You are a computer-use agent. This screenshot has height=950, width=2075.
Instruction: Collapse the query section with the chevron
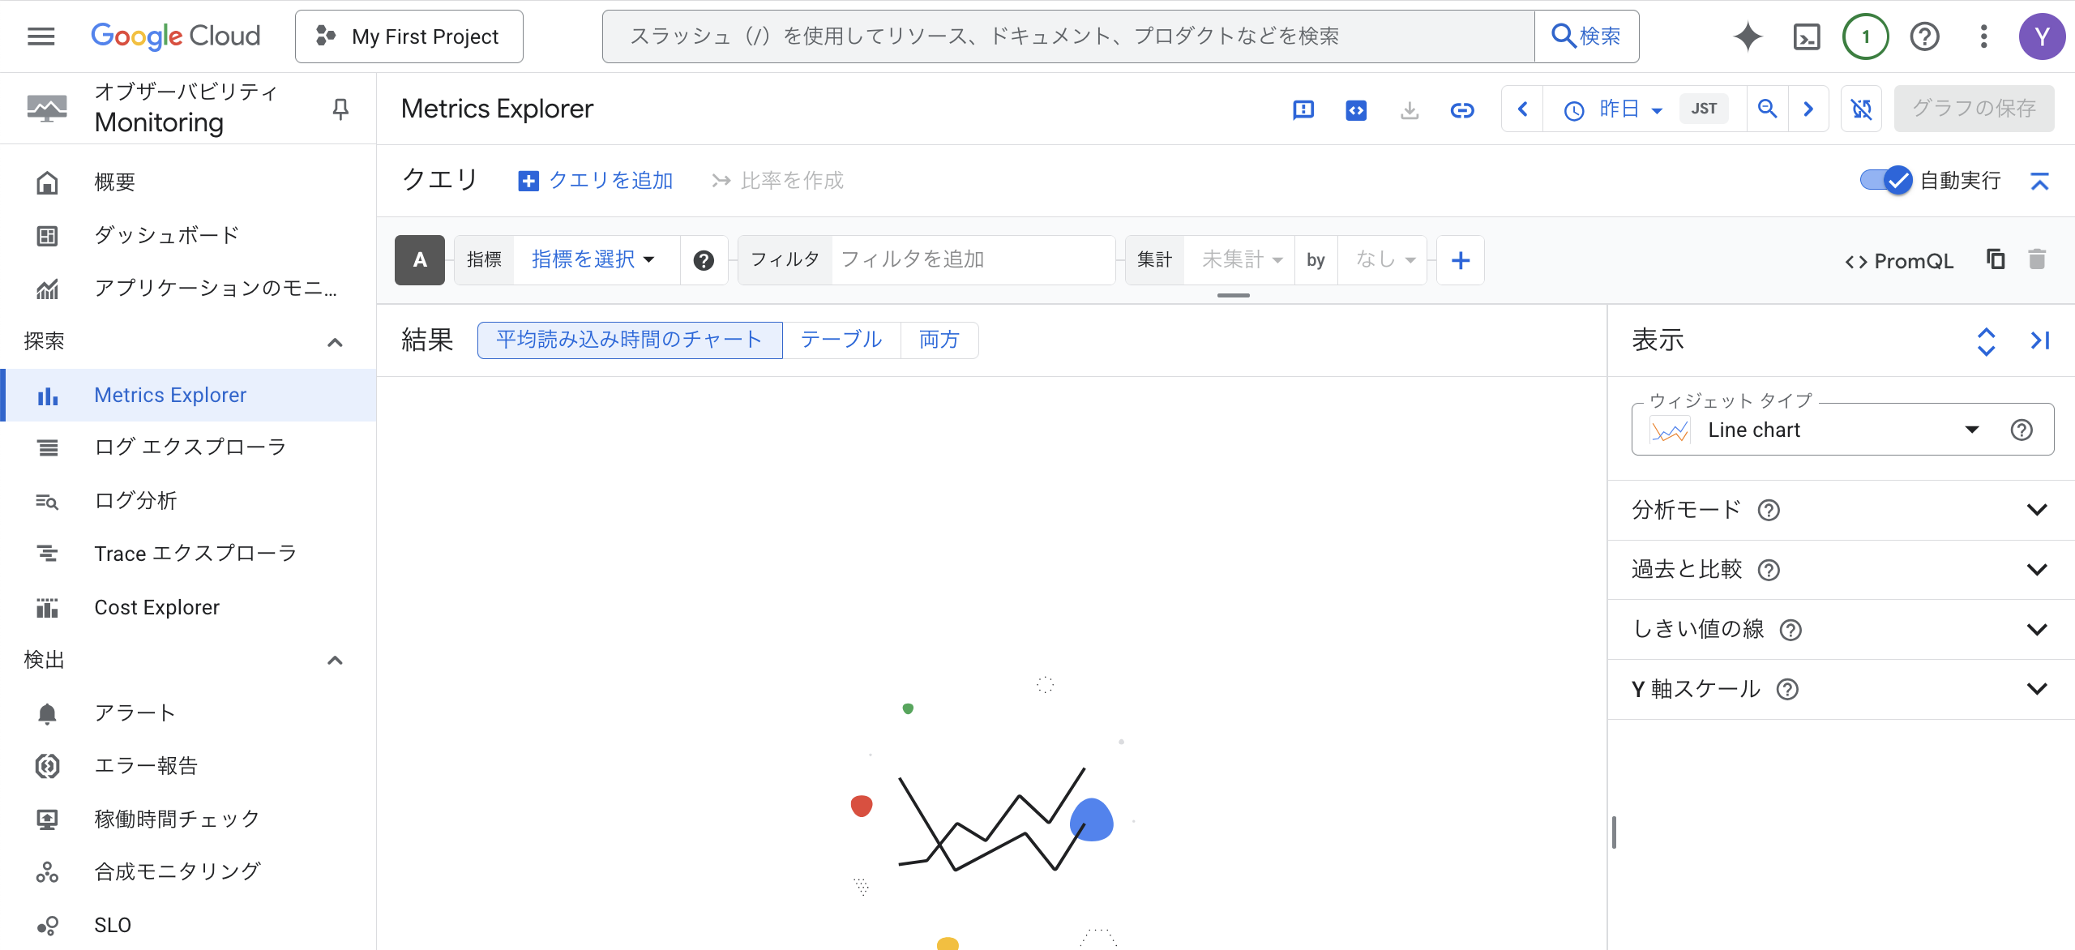[x=2041, y=180]
